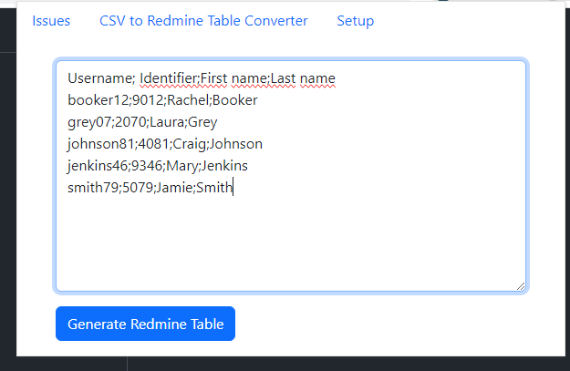Open the Issues tab
Viewport: 570px width, 371px height.
pos(51,21)
